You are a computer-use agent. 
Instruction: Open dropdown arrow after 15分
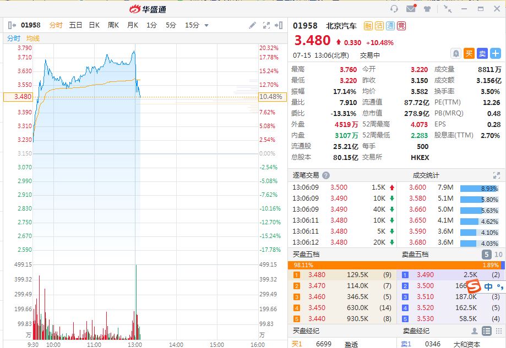(x=206, y=25)
